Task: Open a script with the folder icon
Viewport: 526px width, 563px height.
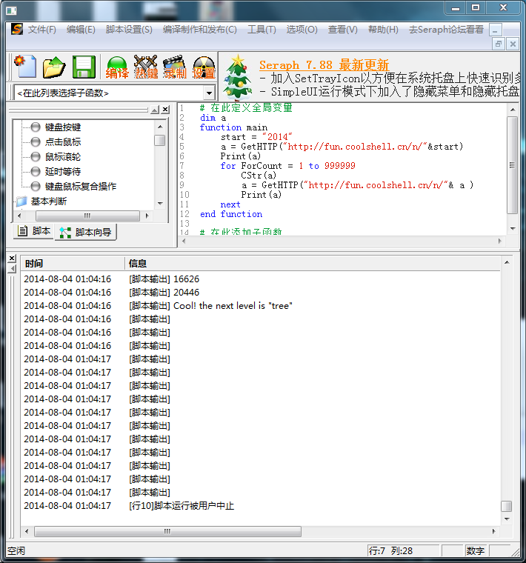Action: [x=54, y=67]
